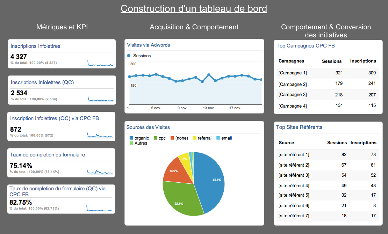Sort campaigns table by Inscriptions header
The height and width of the screenshot is (234, 388).
[363, 61]
